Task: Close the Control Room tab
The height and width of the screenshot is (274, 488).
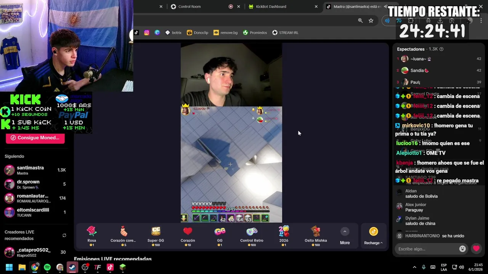Action: (239, 6)
